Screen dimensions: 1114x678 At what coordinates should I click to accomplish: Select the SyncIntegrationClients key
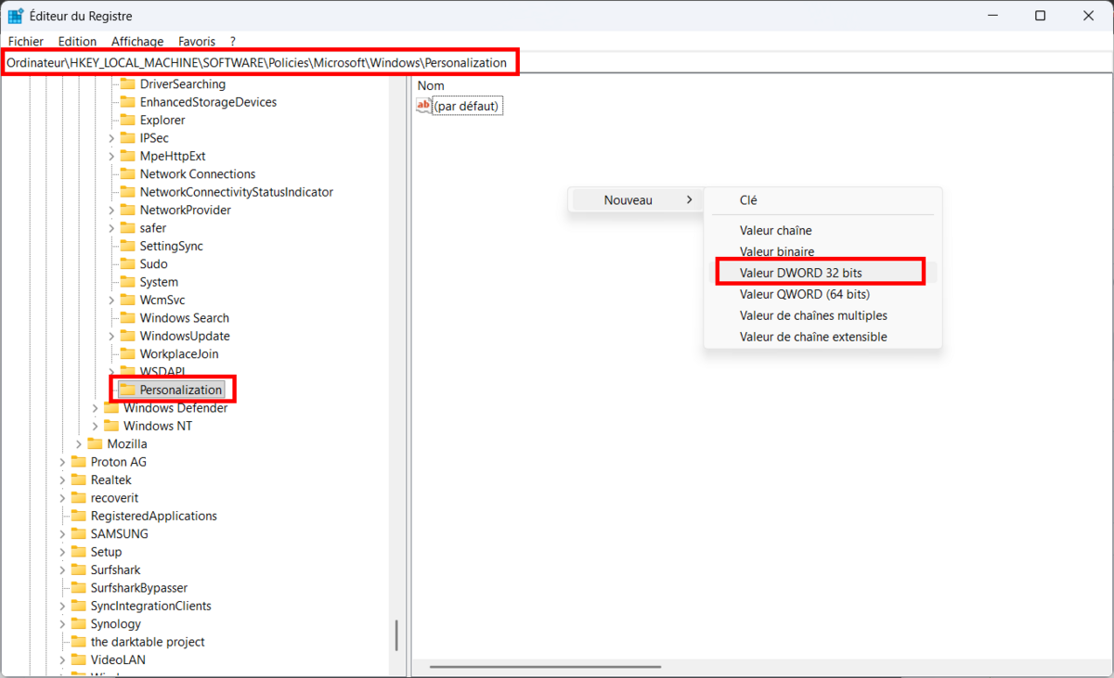150,606
